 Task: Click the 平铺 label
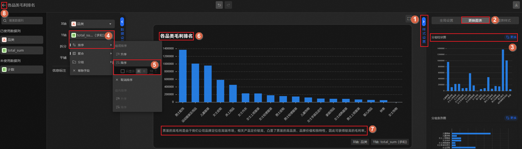click(x=63, y=58)
